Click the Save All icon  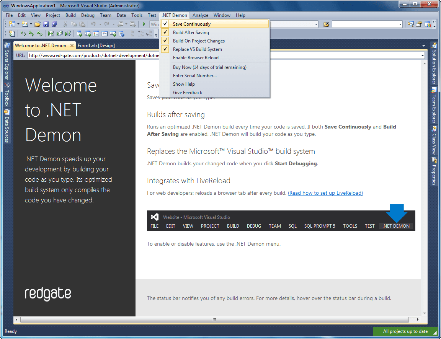click(x=54, y=24)
